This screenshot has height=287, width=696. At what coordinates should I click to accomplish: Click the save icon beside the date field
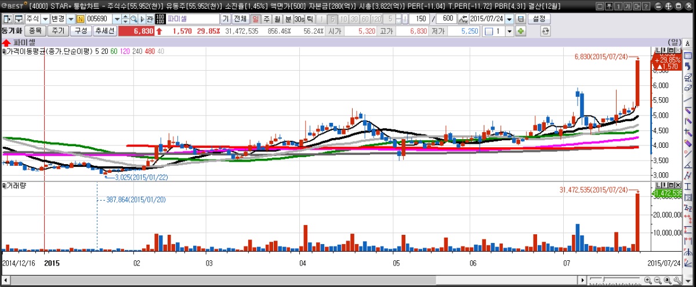[520, 19]
